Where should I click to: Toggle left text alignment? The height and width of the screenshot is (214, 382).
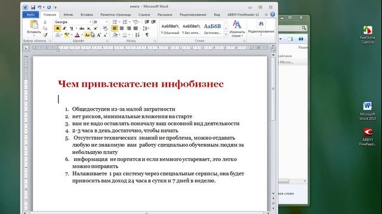coord(115,29)
